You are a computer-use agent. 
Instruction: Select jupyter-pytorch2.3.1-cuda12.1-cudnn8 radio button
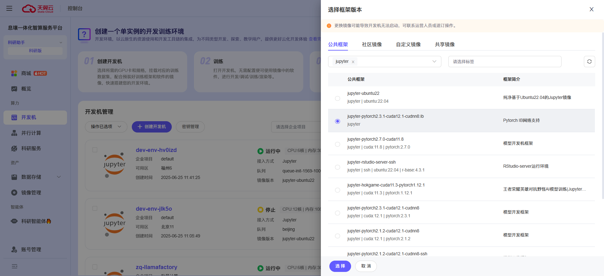[338, 213]
